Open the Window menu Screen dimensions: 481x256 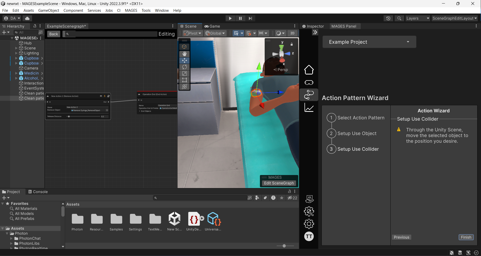tap(162, 11)
